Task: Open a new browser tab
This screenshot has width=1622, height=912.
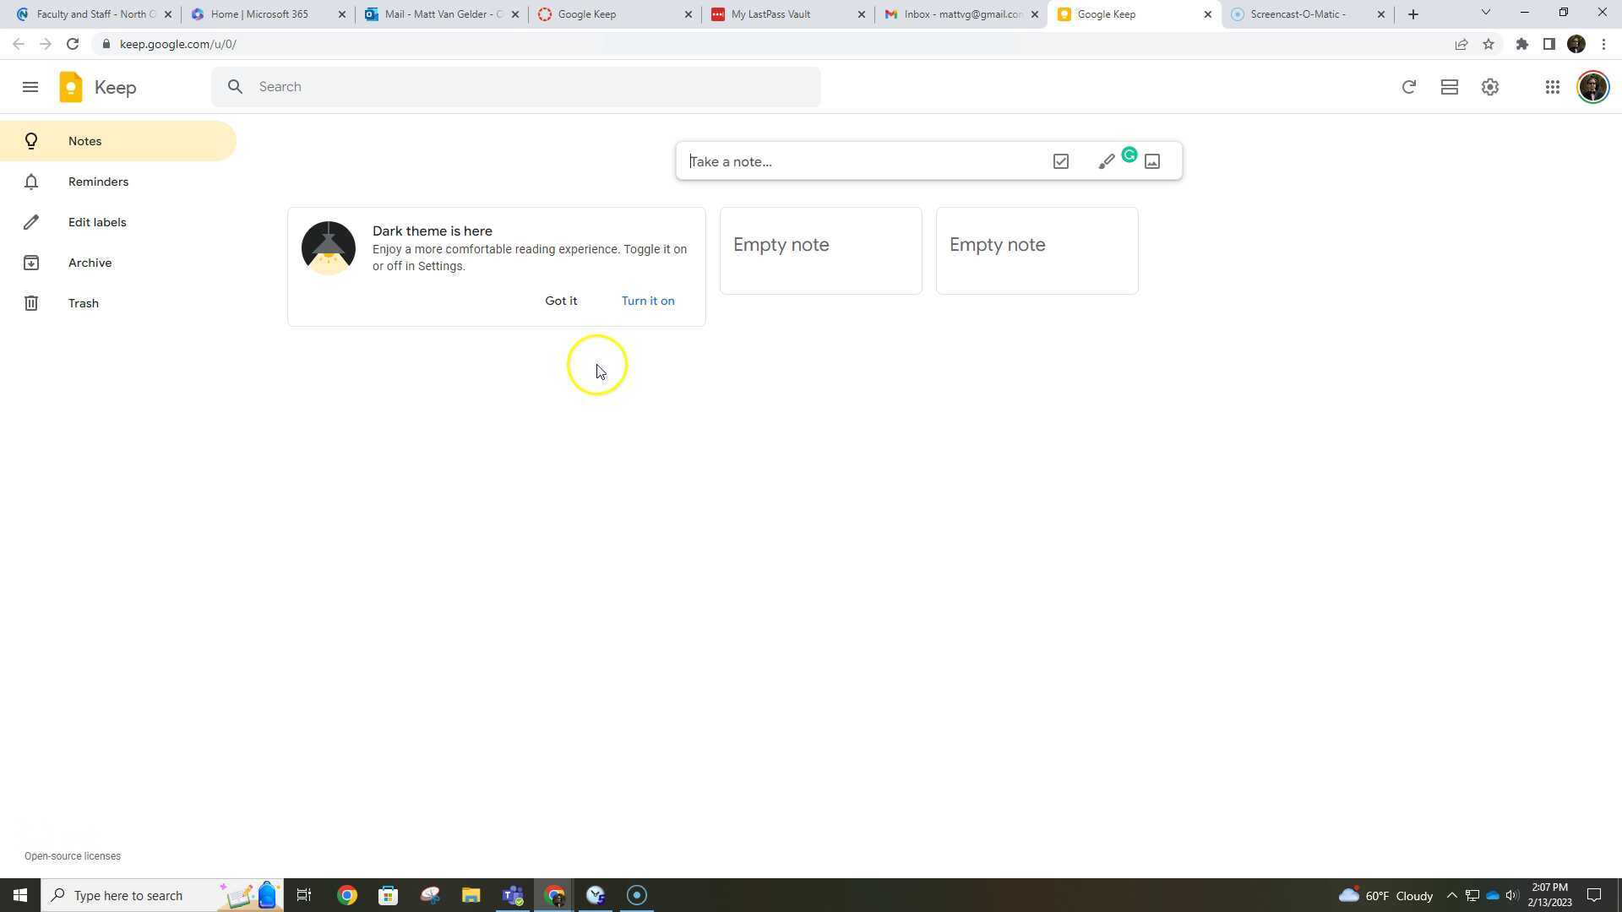Action: (x=1412, y=14)
